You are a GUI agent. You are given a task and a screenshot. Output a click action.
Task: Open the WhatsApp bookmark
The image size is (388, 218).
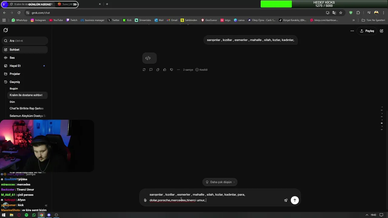tap(19, 20)
